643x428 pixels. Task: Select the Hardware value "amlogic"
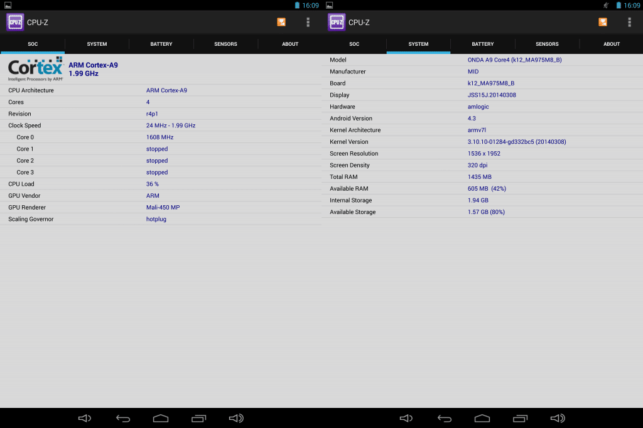[x=478, y=107]
